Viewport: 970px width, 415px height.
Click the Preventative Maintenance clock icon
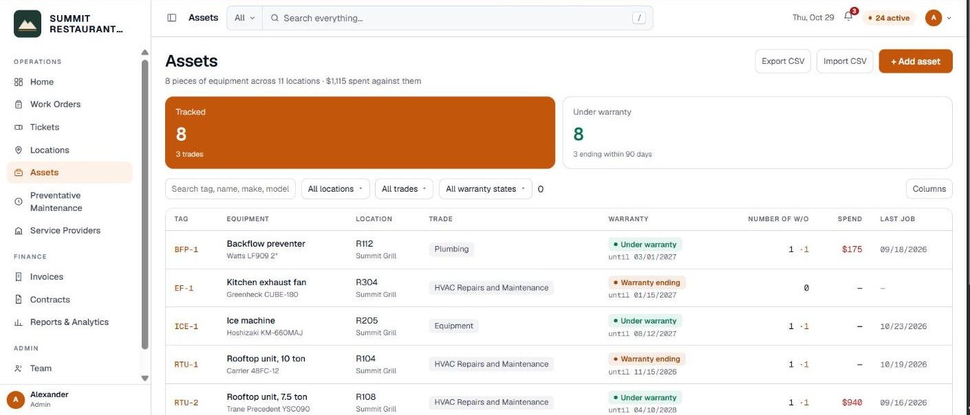(x=19, y=201)
